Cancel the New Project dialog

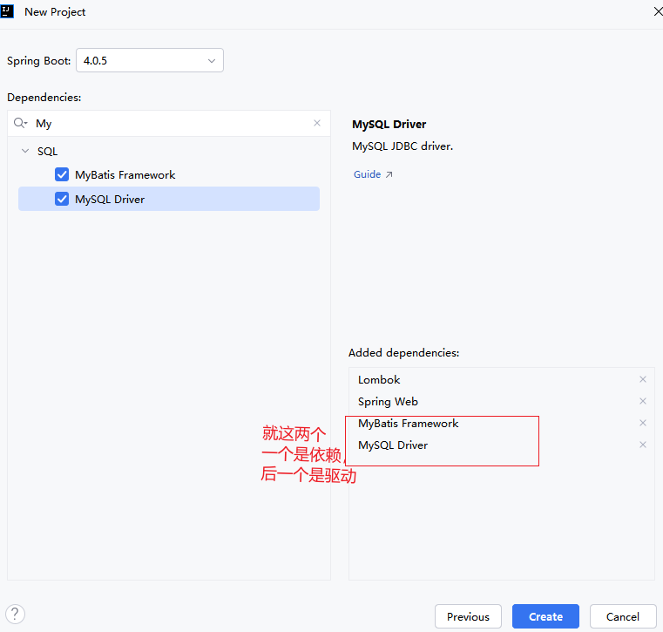(623, 616)
